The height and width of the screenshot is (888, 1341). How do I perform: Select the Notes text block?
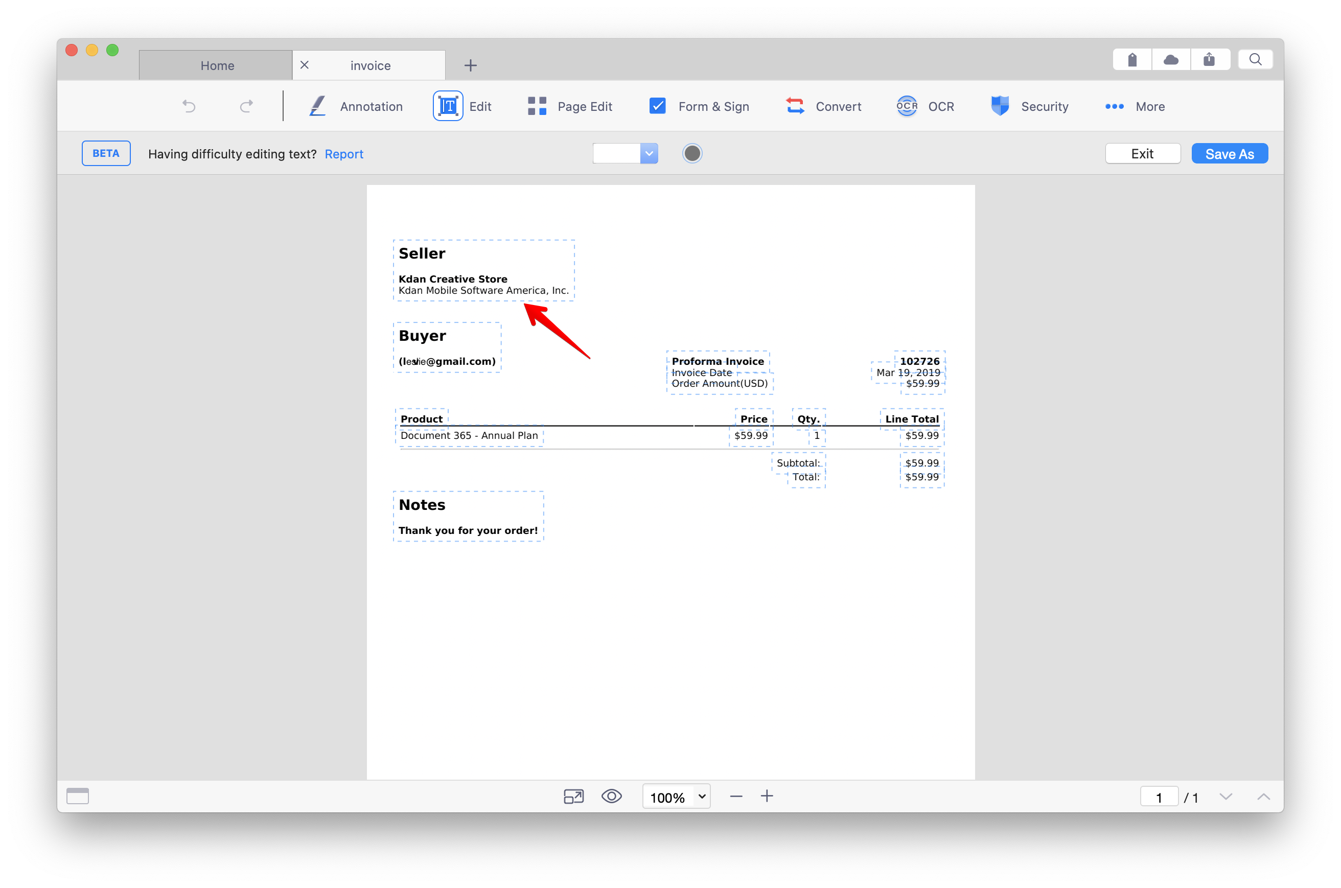pos(468,516)
